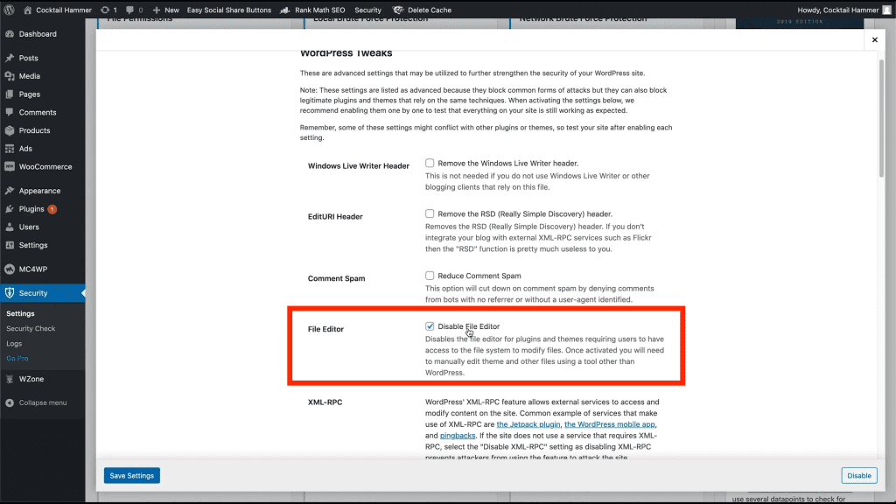896x504 pixels.
Task: Click the Posts pin icon
Action: click(x=10, y=58)
